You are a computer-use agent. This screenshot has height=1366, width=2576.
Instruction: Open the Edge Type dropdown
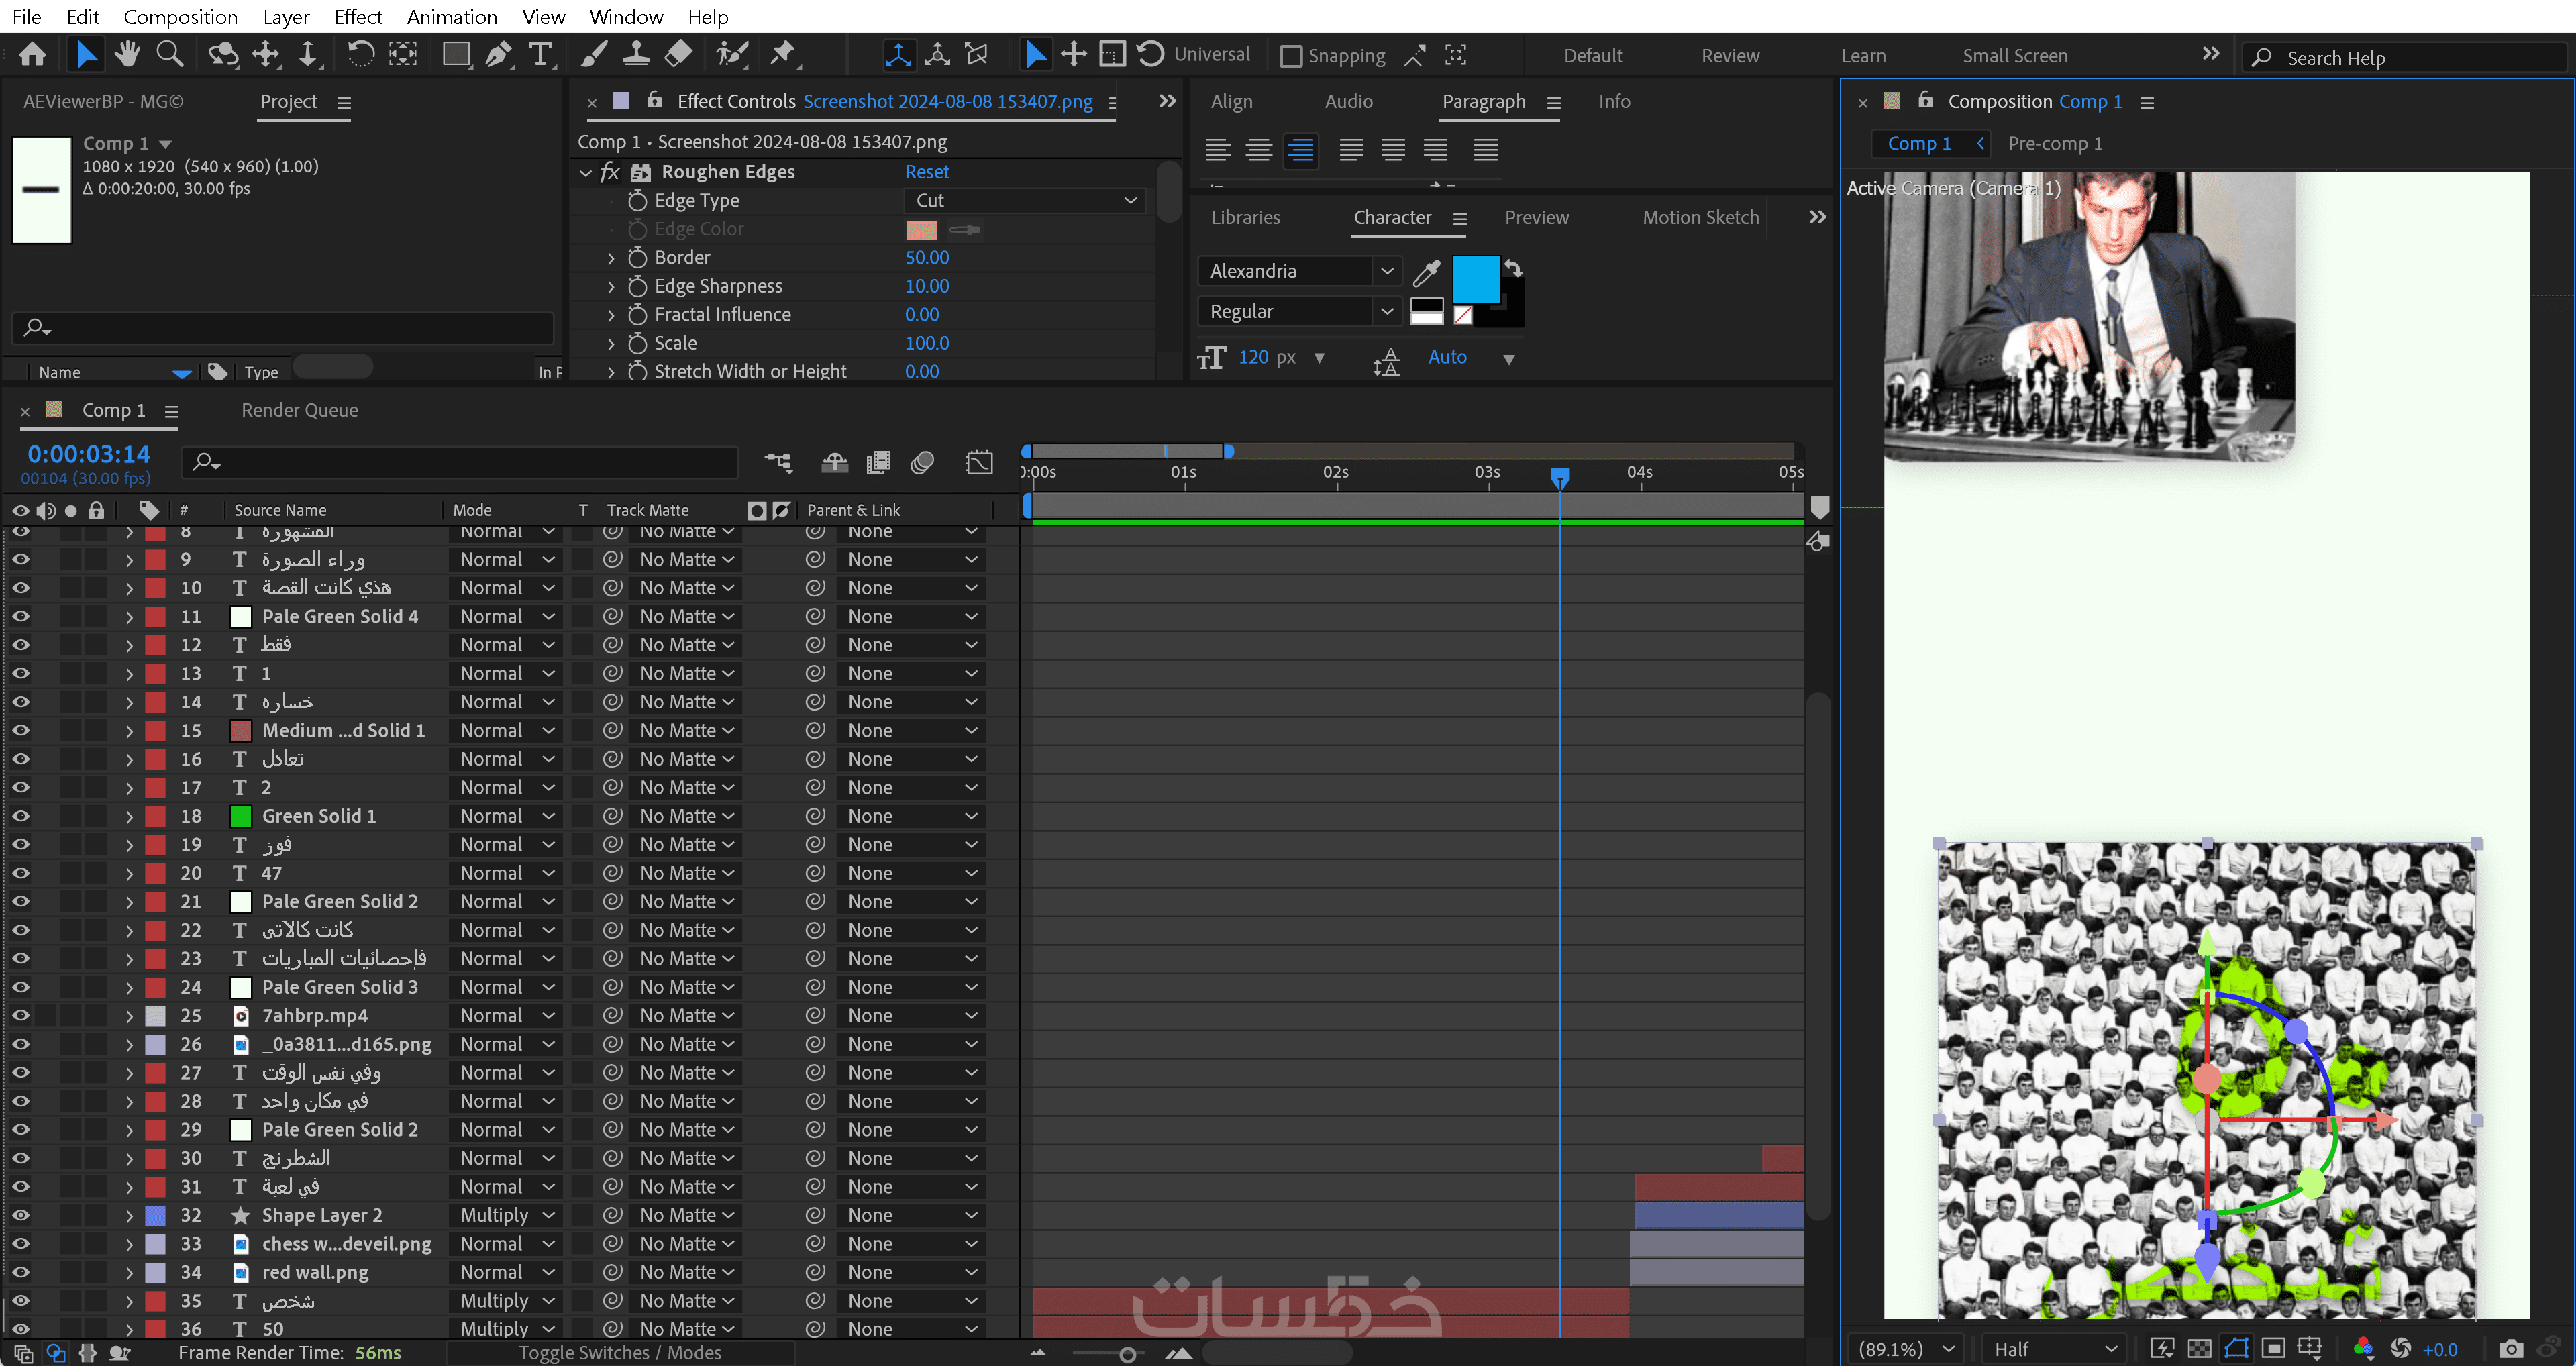[x=1025, y=200]
